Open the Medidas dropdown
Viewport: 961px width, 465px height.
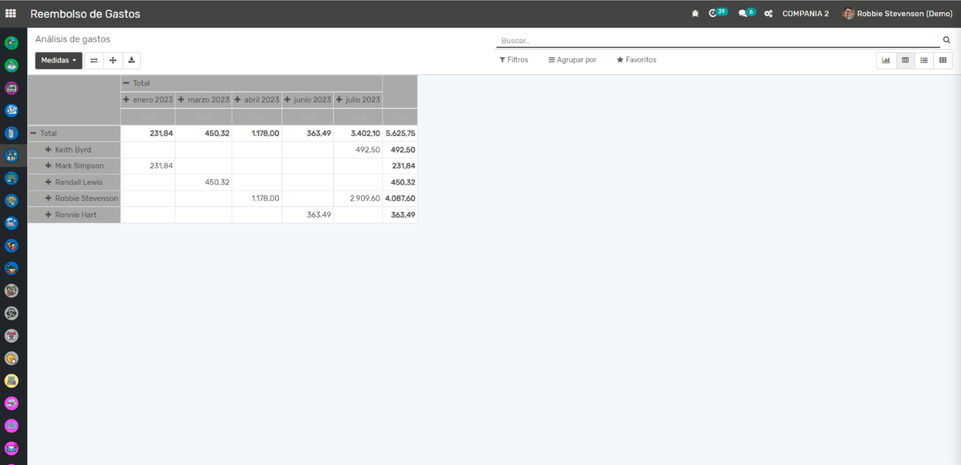point(58,61)
